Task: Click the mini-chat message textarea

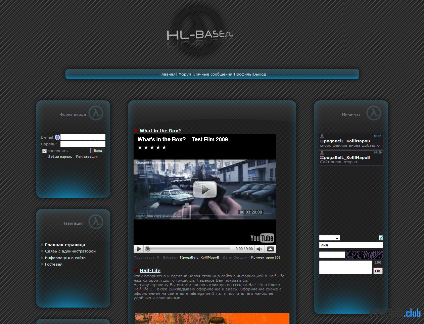Action: [345, 267]
